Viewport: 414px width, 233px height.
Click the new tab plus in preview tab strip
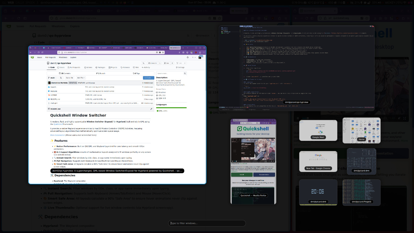(183, 48)
